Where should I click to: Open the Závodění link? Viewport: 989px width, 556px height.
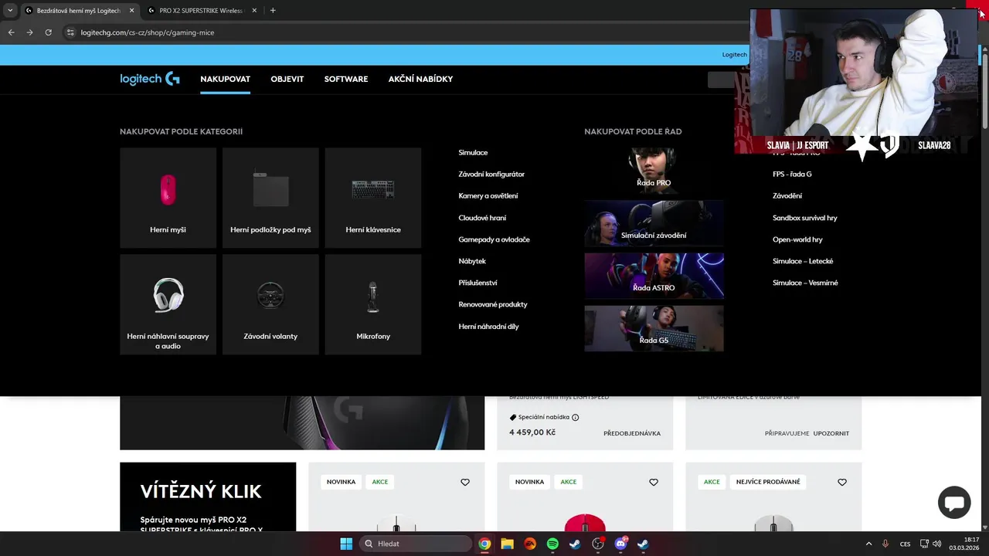click(787, 196)
